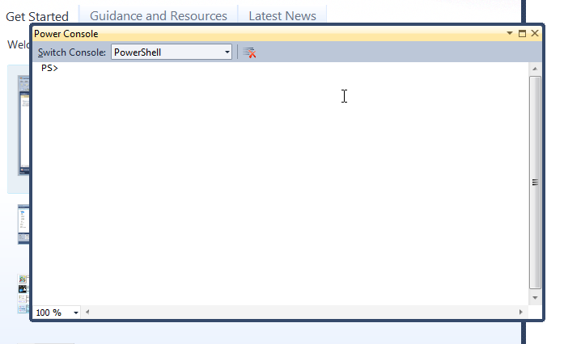Viewport: 564px width, 344px height.
Task: Click the vertical scrollbar up arrow
Action: (x=535, y=69)
